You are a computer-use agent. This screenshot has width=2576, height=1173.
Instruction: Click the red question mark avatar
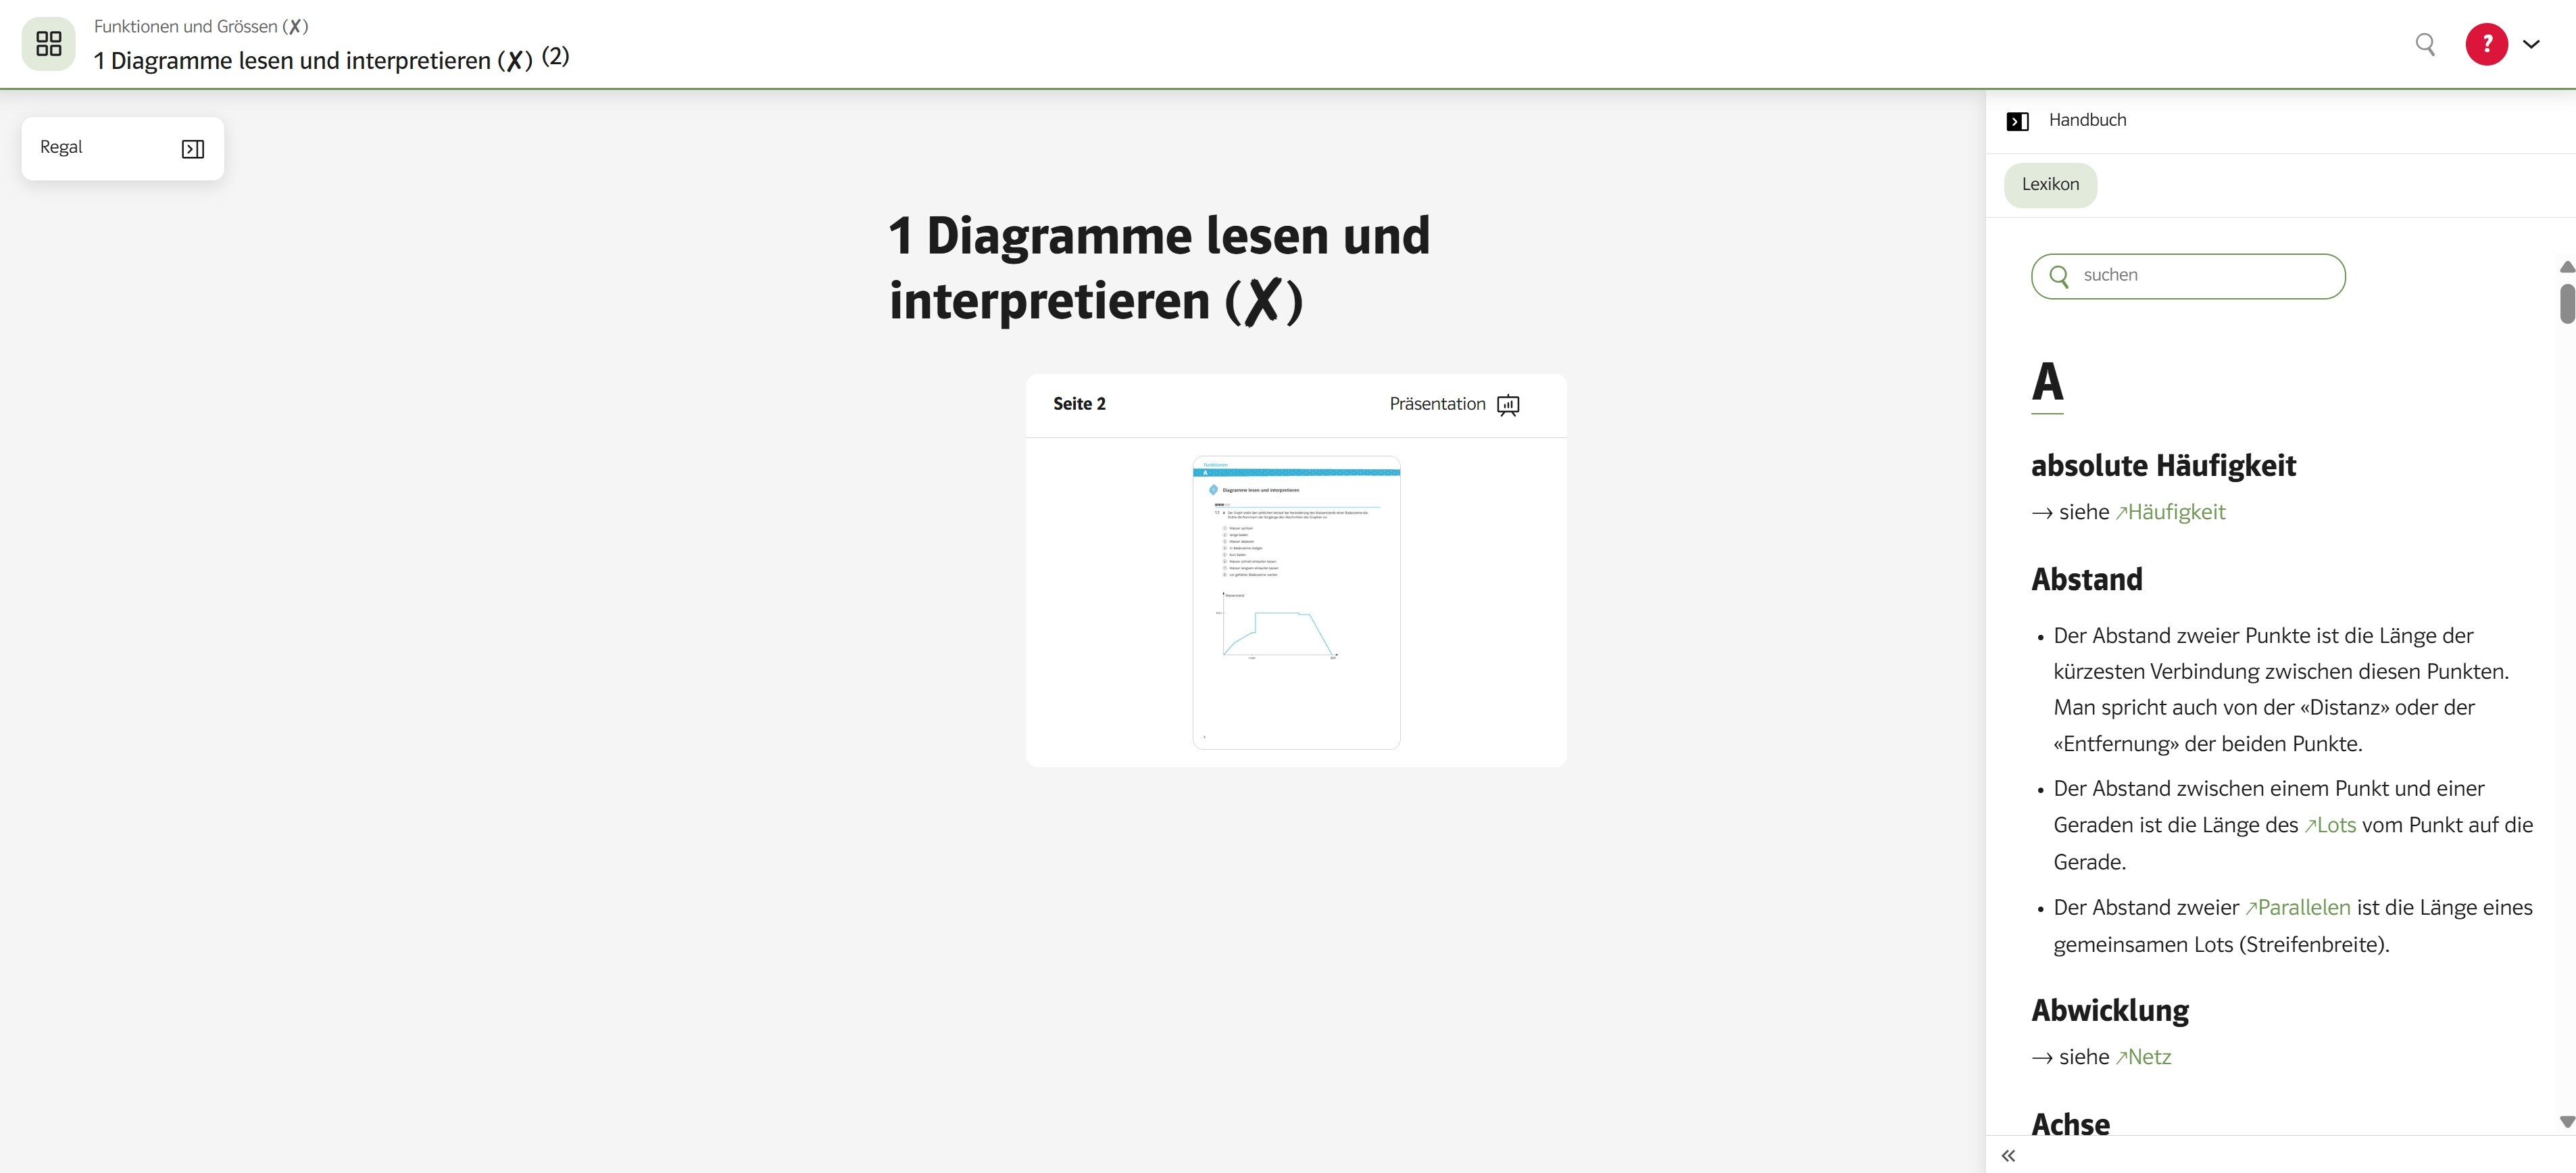click(2486, 44)
